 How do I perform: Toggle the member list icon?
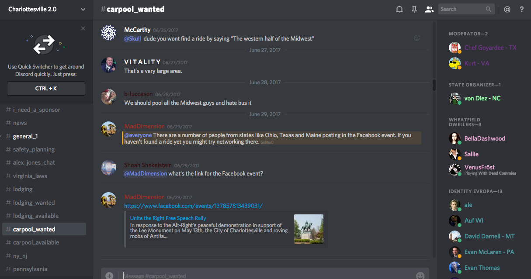[x=429, y=9]
